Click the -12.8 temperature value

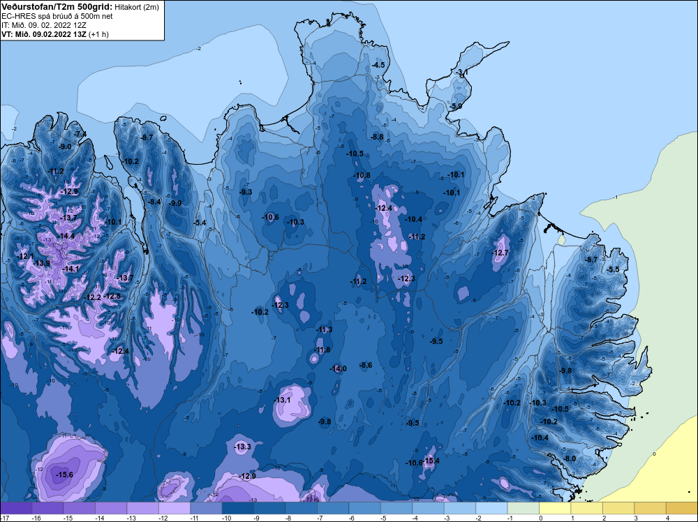112,296
